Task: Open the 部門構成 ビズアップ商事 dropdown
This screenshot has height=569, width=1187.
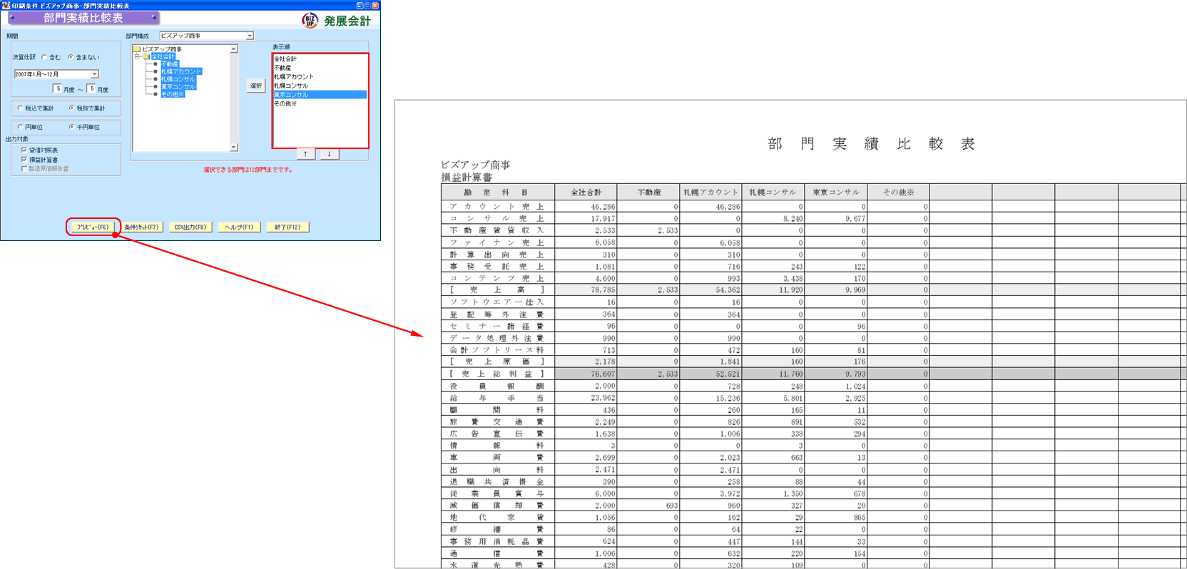Action: coord(250,36)
